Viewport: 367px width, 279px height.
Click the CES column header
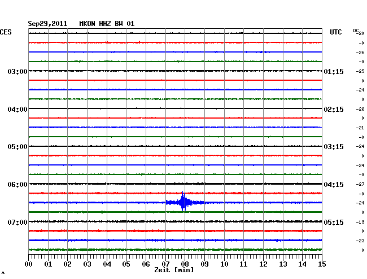6,32
